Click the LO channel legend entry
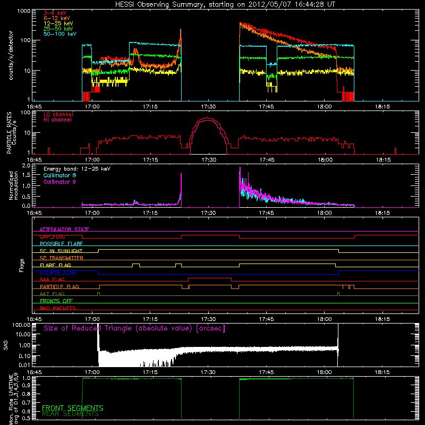This screenshot has height=425, width=425. coord(58,114)
